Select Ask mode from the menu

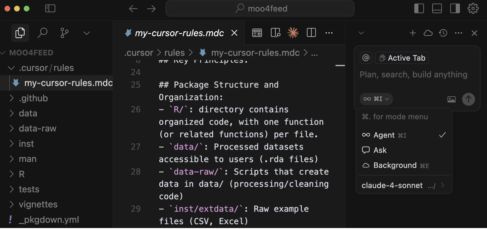point(380,150)
